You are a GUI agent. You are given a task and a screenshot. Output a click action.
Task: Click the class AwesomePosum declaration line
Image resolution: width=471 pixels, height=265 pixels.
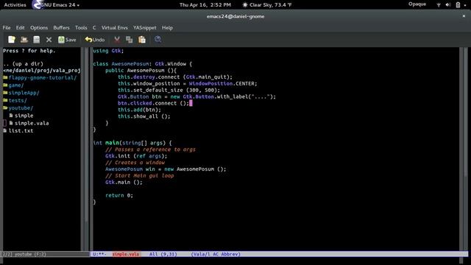click(142, 64)
